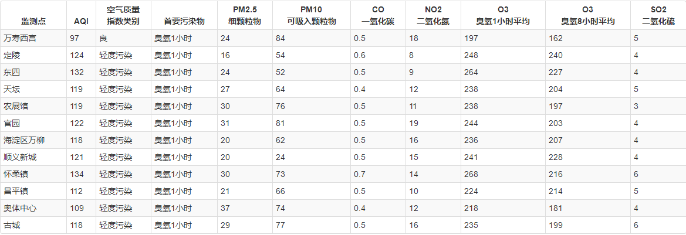This screenshot has width=686, height=235.
Task: Click the PM2.5 细颗粒物 header
Action: click(245, 16)
